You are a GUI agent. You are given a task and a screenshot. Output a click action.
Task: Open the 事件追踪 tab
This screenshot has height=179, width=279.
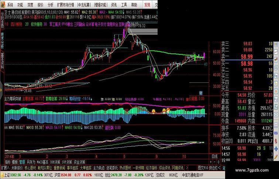click(x=73, y=168)
